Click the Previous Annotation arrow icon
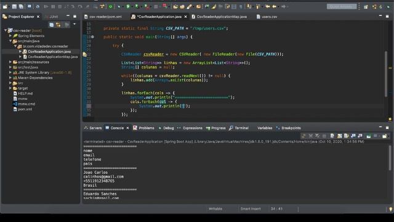This screenshot has width=394, height=222. (258, 7)
